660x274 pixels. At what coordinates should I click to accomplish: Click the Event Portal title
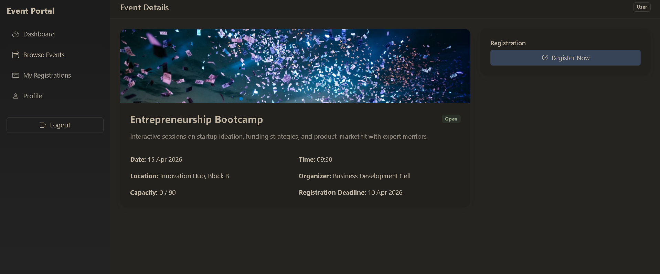[31, 11]
